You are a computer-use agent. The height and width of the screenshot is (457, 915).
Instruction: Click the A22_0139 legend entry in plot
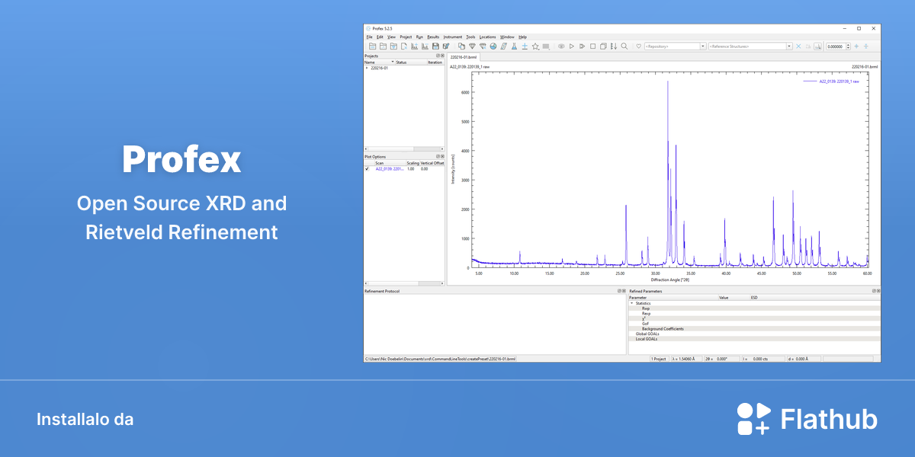coord(832,81)
